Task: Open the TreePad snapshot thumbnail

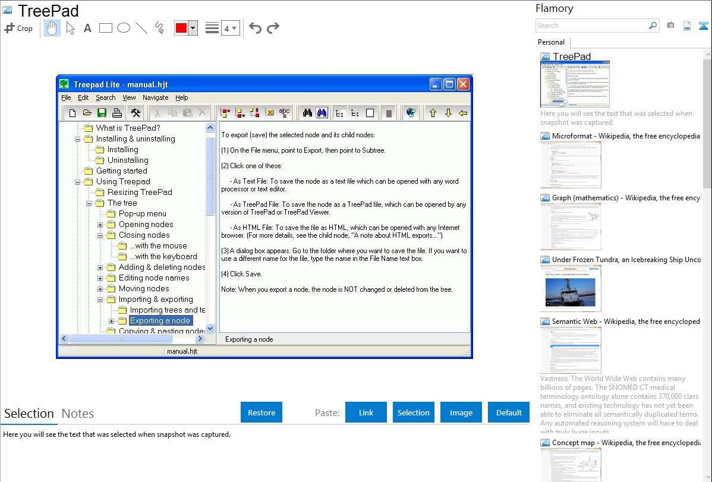Action: 575,84
